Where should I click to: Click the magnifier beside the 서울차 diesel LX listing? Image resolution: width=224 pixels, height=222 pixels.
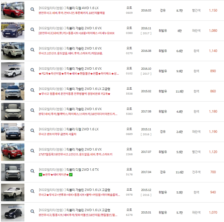pos(32,130)
